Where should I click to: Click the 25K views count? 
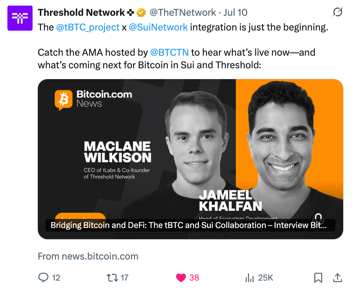pyautogui.click(x=265, y=278)
